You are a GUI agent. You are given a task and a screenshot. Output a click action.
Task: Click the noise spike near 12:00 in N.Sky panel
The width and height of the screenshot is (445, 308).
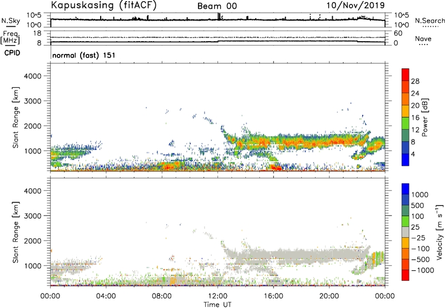[219, 16]
